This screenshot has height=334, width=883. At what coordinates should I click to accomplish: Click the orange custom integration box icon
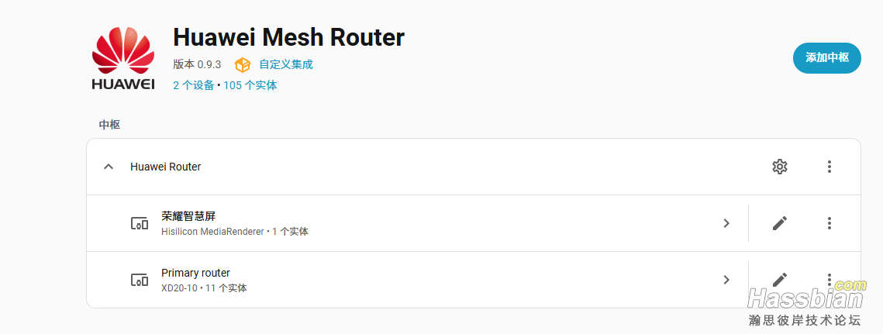[x=242, y=65]
